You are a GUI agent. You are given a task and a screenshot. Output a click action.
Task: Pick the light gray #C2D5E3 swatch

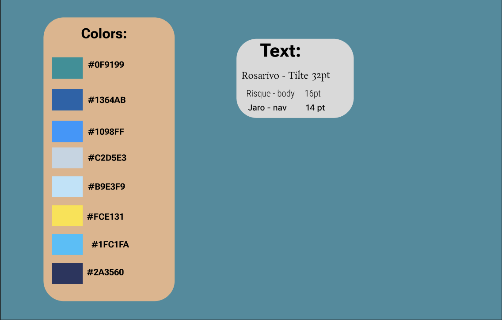pos(67,158)
